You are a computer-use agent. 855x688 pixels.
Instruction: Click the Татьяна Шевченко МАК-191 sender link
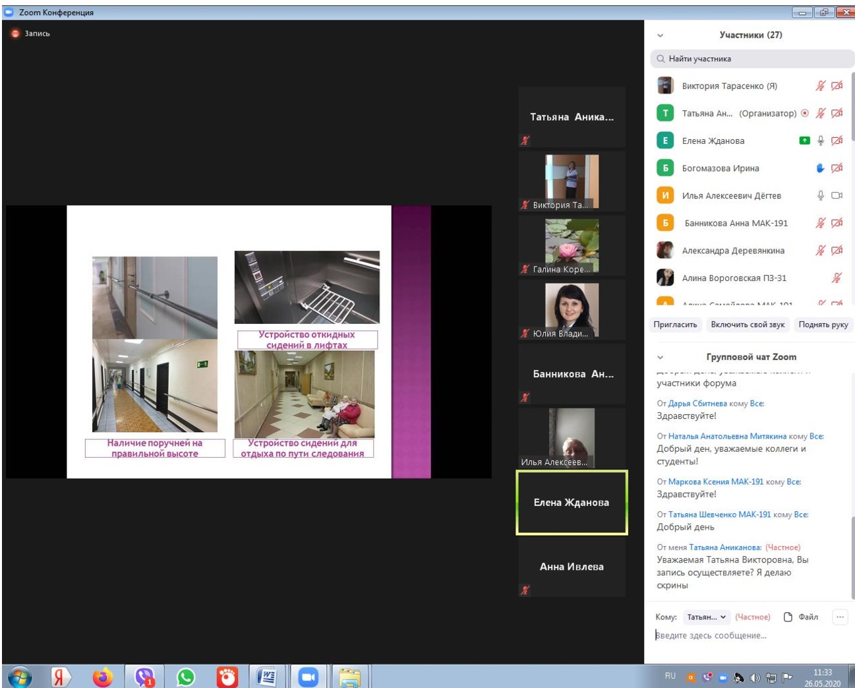719,515
